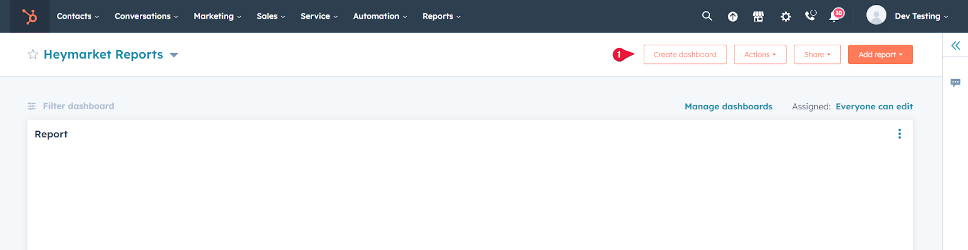Click the Create dashboard button

tap(685, 54)
